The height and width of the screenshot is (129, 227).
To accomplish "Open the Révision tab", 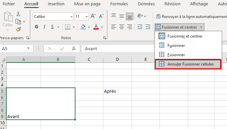I will pos(172,4).
